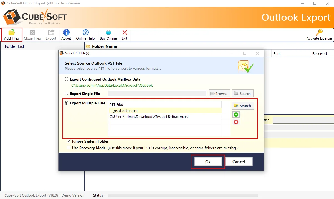Select Export Configured Outlook Mailbox Data option
The width and height of the screenshot is (334, 199).
(66, 79)
